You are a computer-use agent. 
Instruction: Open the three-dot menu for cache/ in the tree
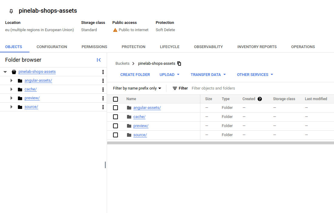coord(103,90)
